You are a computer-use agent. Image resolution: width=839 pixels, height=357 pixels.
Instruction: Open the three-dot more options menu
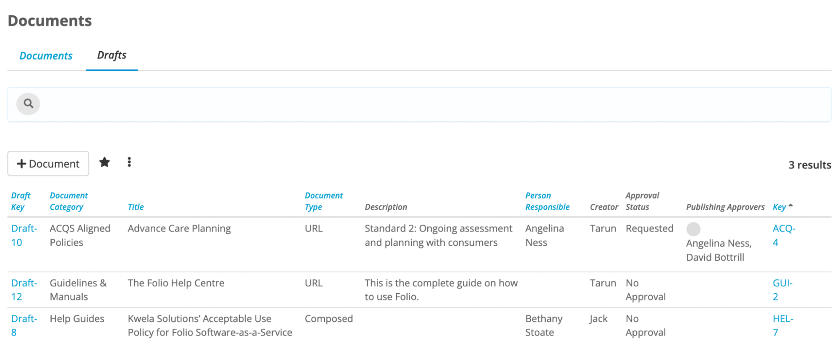point(129,162)
